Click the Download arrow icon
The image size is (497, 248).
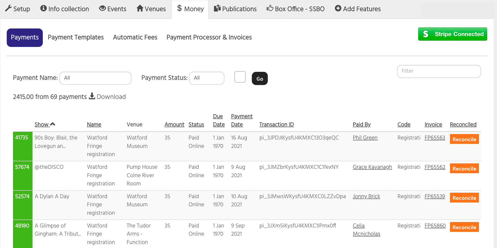point(92,96)
